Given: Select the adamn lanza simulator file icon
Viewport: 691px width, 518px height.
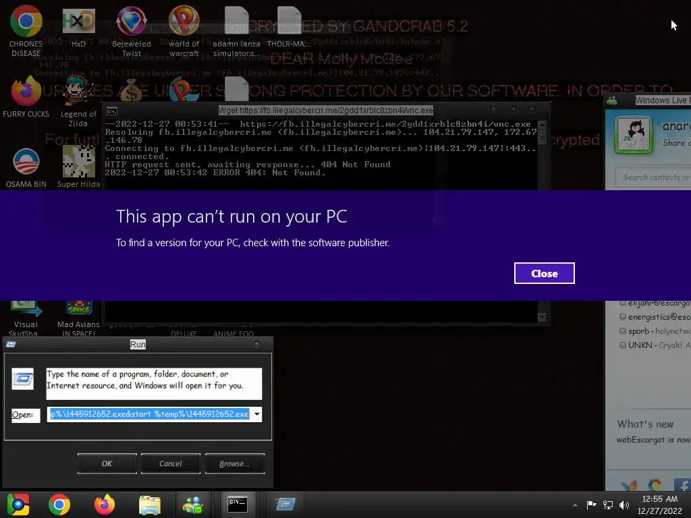Looking at the screenshot, I should click(236, 31).
